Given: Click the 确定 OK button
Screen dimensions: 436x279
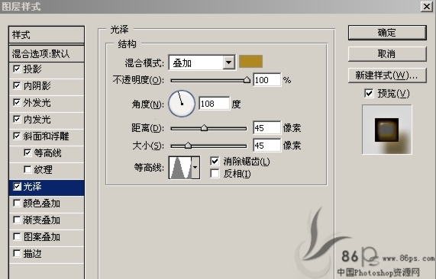Looking at the screenshot, I should [x=387, y=33].
